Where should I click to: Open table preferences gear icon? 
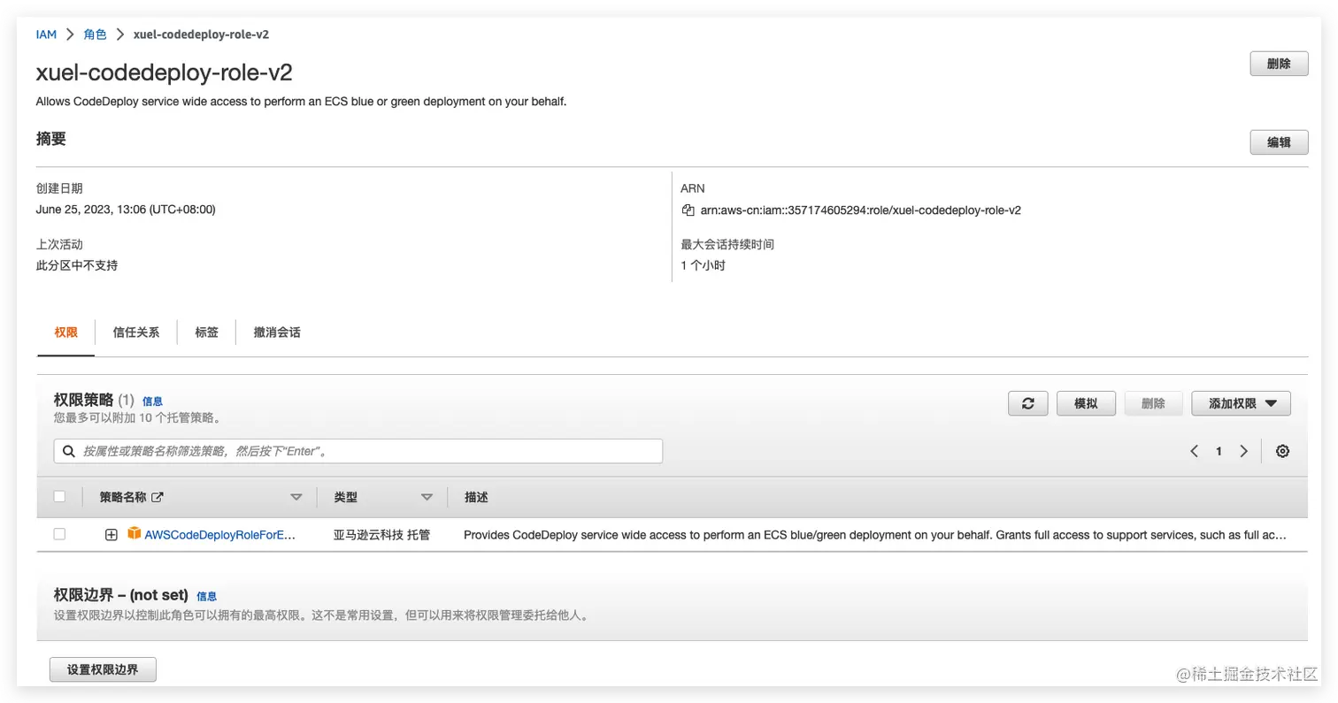click(1282, 451)
